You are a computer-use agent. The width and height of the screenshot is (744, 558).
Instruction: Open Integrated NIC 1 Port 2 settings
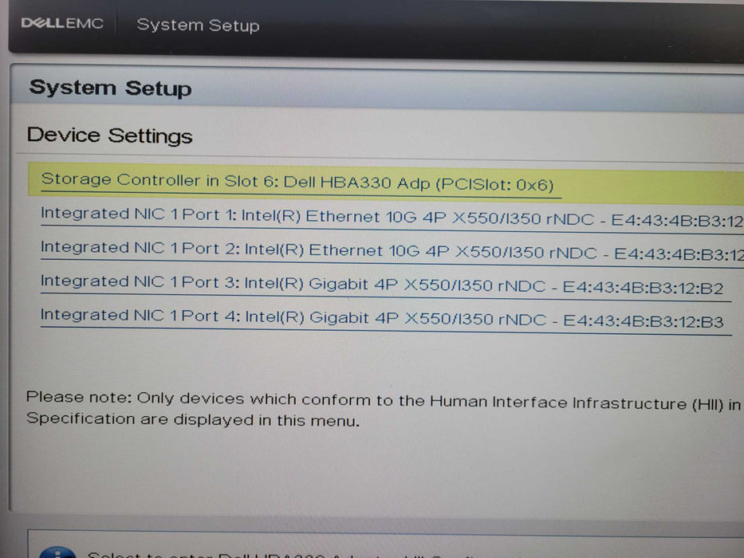(x=392, y=250)
